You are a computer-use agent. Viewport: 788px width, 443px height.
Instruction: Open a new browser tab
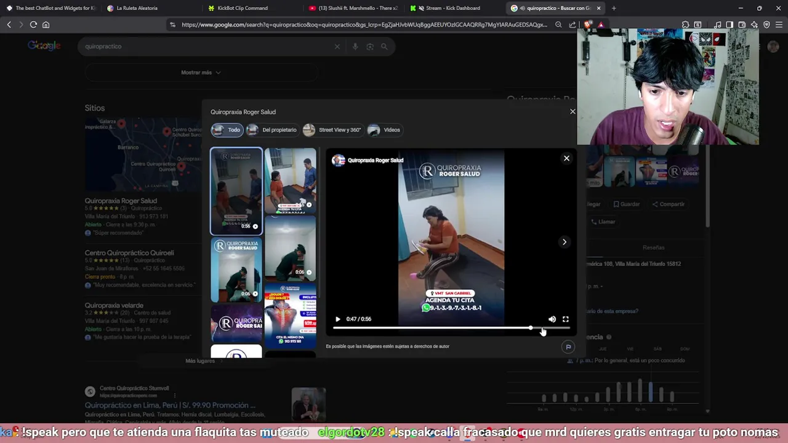click(x=614, y=8)
